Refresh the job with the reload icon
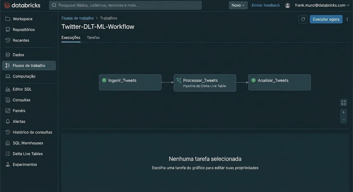The image size is (353, 192). [303, 19]
